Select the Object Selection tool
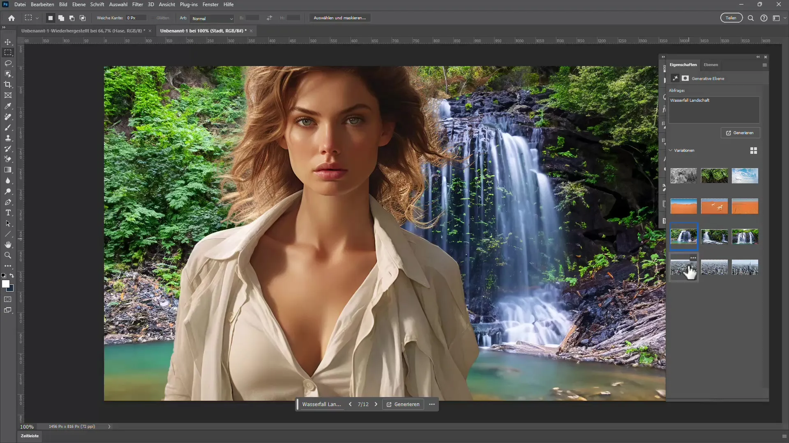This screenshot has height=443, width=789. 8,74
